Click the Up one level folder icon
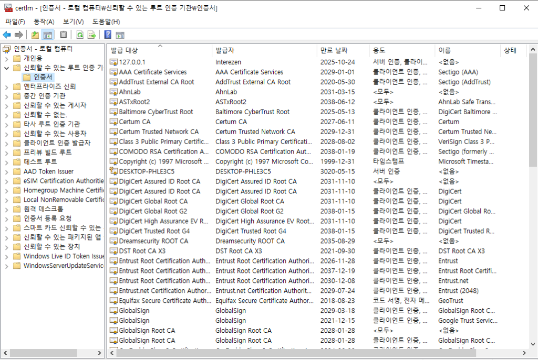This screenshot has width=538, height=360. [x=35, y=35]
